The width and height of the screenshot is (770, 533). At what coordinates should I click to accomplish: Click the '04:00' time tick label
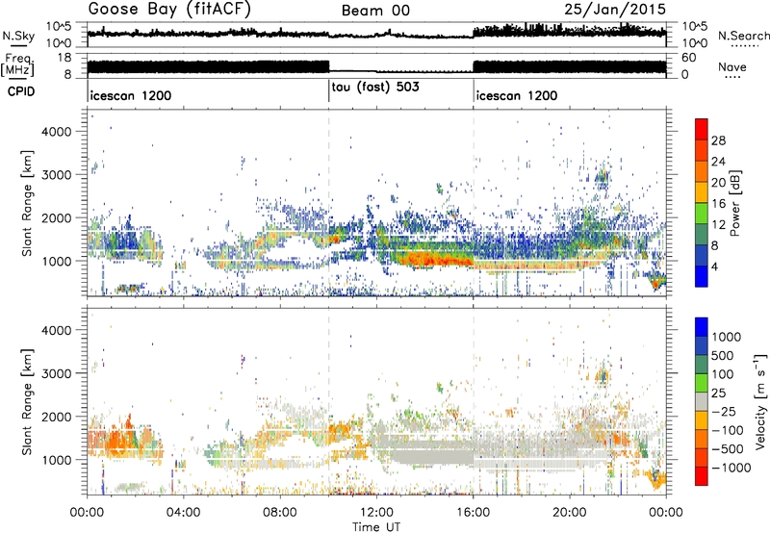183,513
